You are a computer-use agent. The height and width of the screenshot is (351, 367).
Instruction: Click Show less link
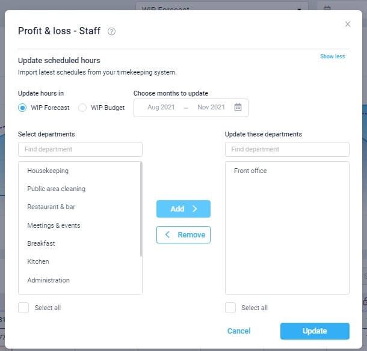332,56
